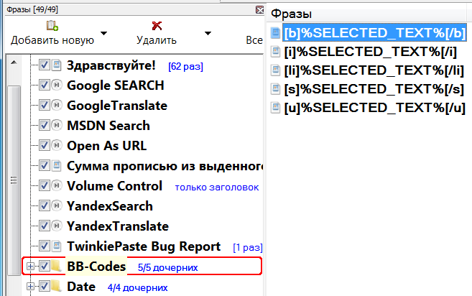Viewport: 472px width, 296px height.
Task: Click the 5/5 дочерних label
Action: tap(167, 267)
